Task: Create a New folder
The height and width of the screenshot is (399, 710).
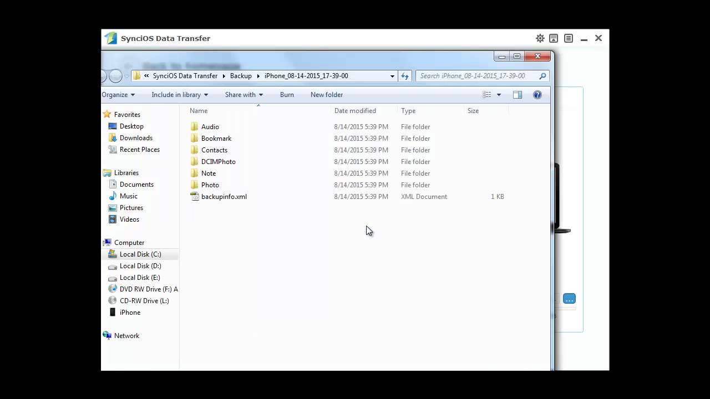Action: 327,95
